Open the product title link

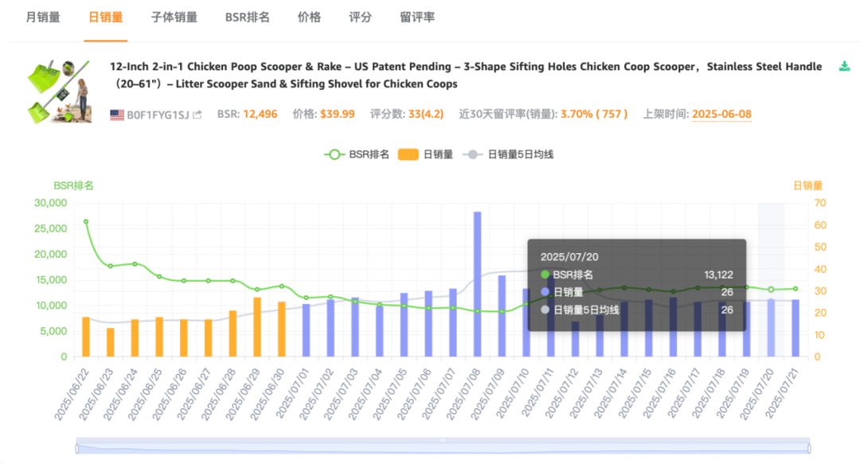pos(466,75)
